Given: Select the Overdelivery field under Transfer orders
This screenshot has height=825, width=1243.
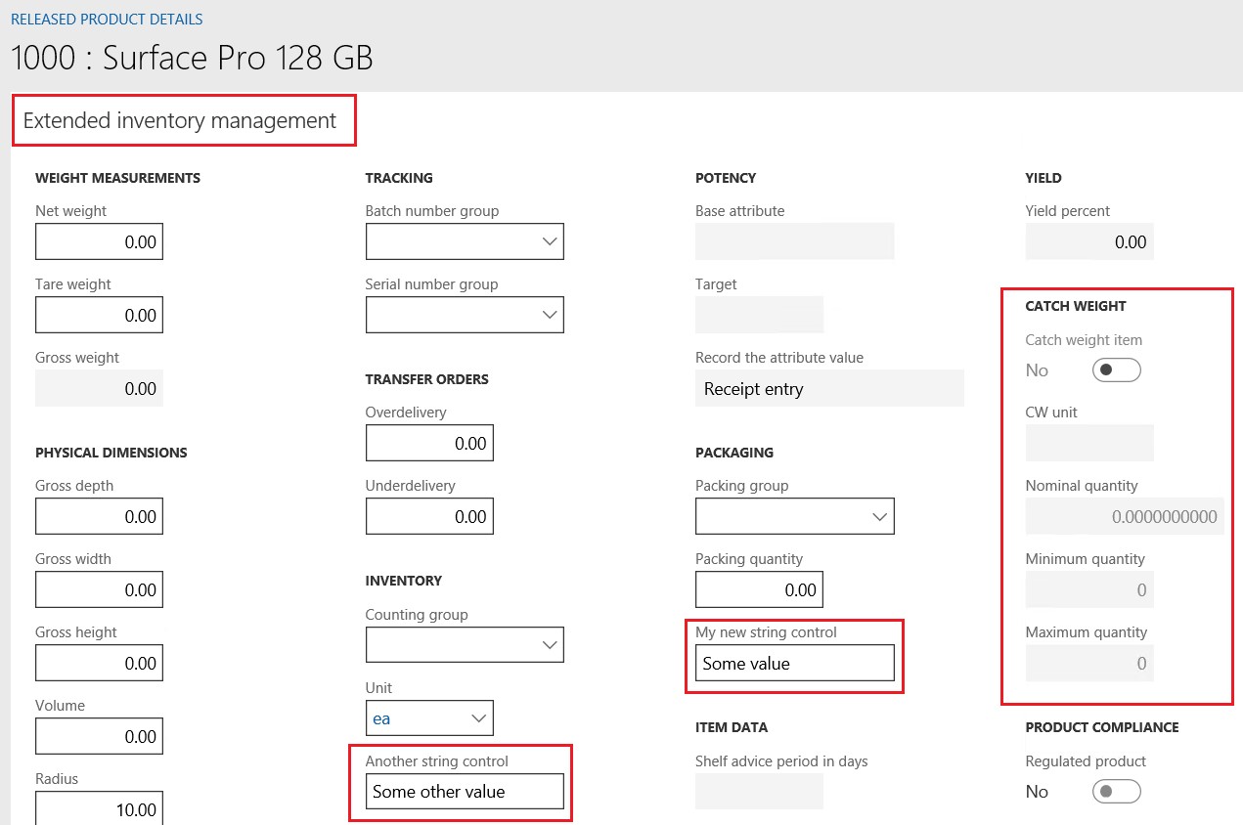Looking at the screenshot, I should point(428,443).
